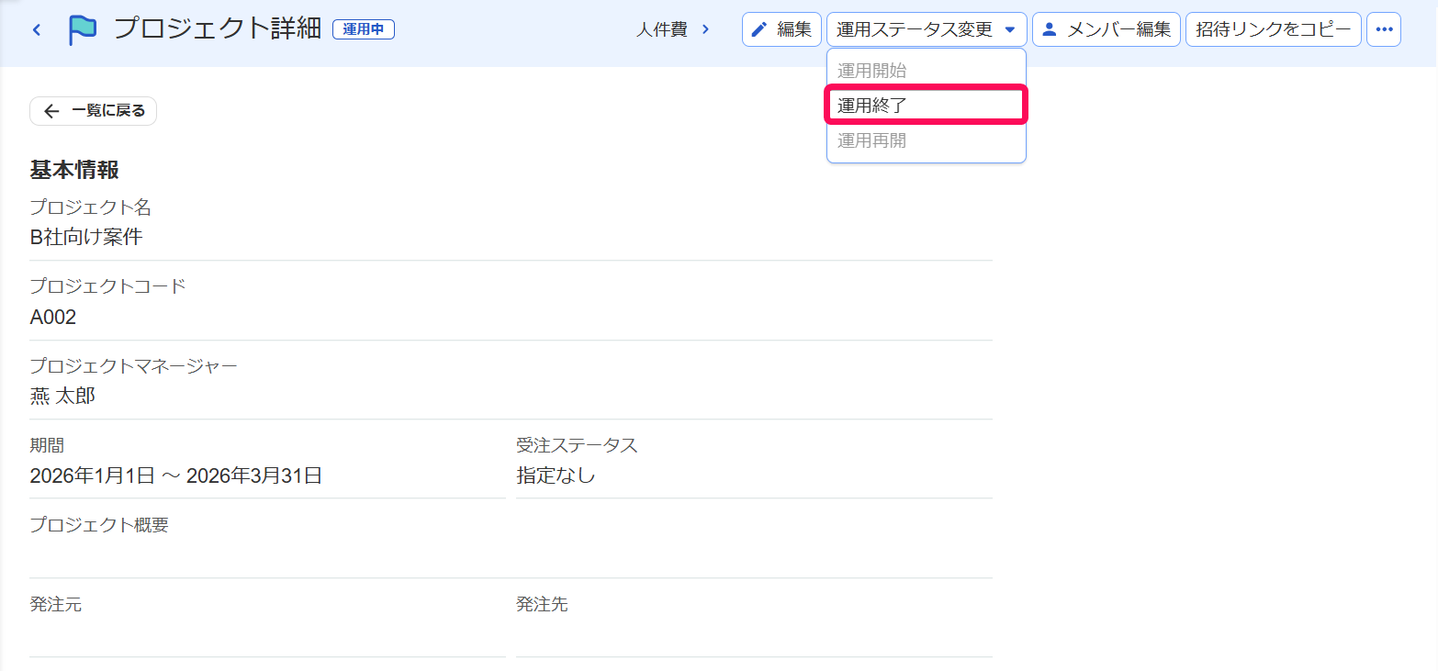Go back with 一覧に戻る button
The height and width of the screenshot is (671, 1438).
(94, 111)
